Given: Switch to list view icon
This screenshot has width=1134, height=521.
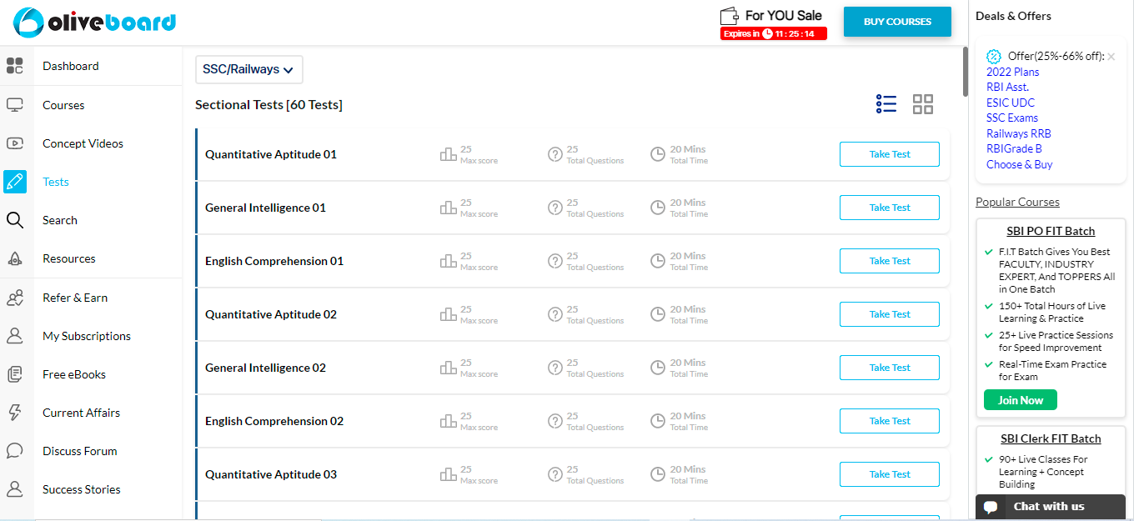Looking at the screenshot, I should [886, 104].
